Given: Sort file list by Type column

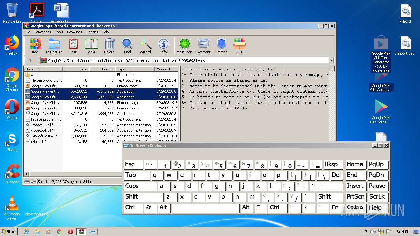Looking at the screenshot, I should pos(135,69).
